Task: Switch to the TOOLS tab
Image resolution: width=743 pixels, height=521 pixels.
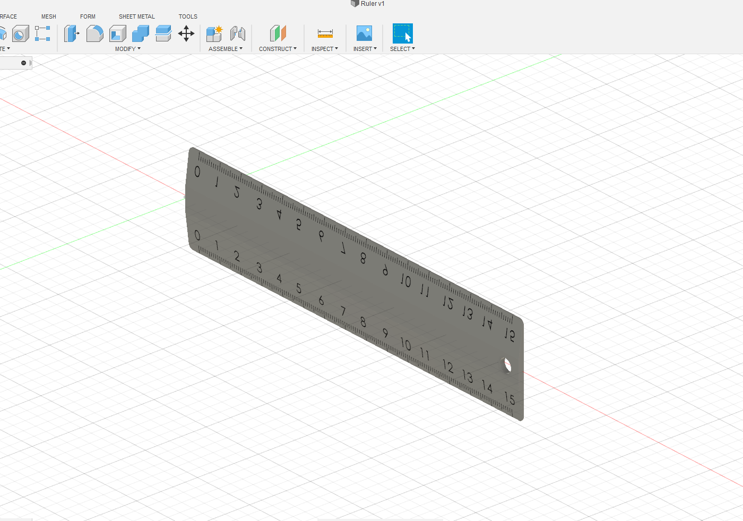Action: click(188, 16)
